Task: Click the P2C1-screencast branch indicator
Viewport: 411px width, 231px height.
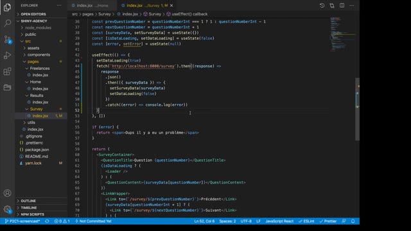Action: (22, 221)
